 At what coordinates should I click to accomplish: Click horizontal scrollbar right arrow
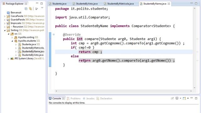[191, 91]
